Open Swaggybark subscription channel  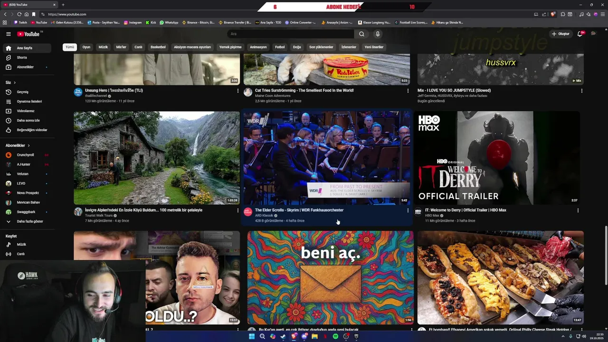click(28, 212)
